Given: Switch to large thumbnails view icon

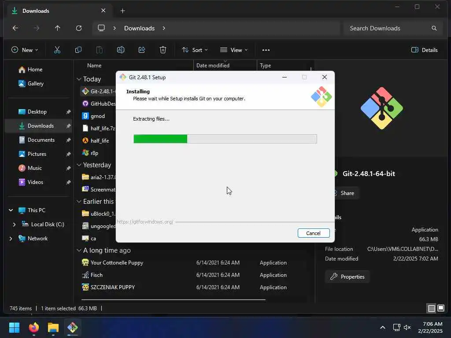Looking at the screenshot, I should (440, 309).
